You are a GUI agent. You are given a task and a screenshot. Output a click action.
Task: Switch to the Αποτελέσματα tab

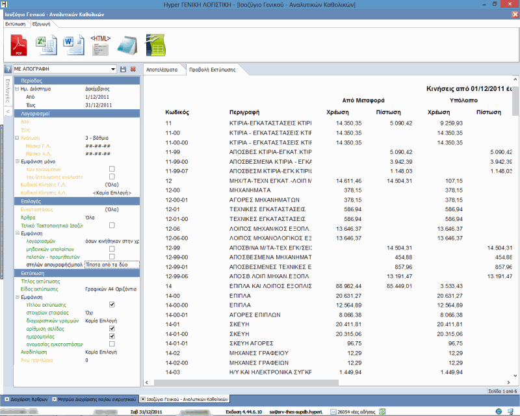coord(162,68)
